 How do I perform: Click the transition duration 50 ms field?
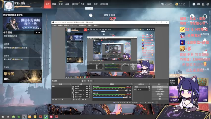pyautogui.click(x=143, y=89)
